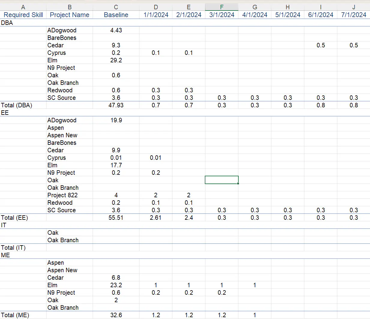
Task: Select the Total (EE) cell
Action: 23,218
